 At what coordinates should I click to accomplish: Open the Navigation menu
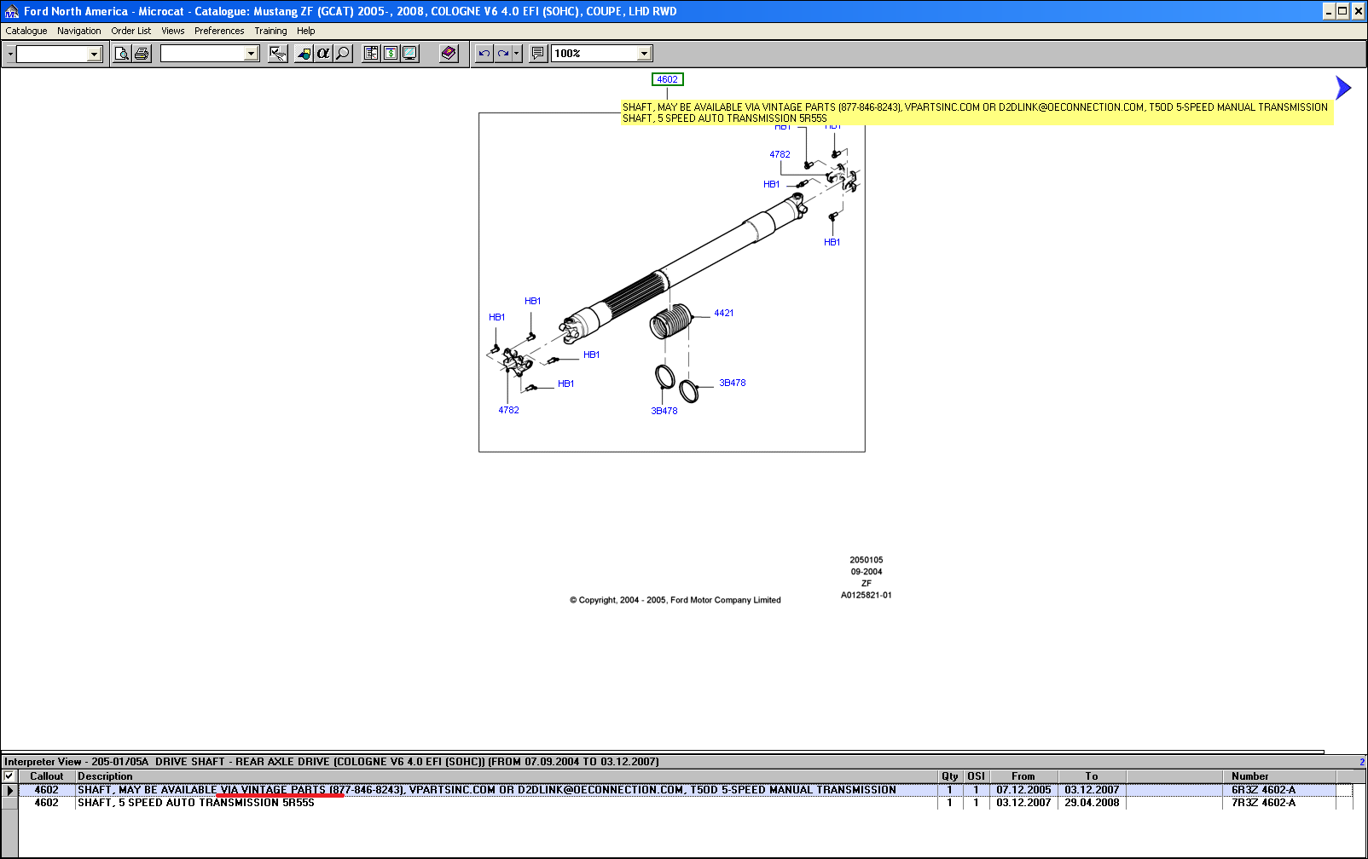(79, 31)
